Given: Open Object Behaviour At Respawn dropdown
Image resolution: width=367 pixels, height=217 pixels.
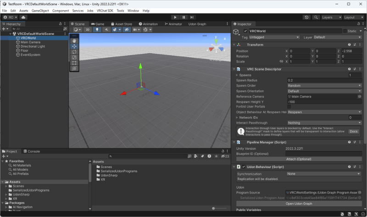Looking at the screenshot, I should pyautogui.click(x=324, y=112).
